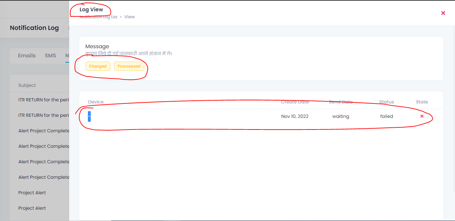Click the Device column header

click(96, 102)
